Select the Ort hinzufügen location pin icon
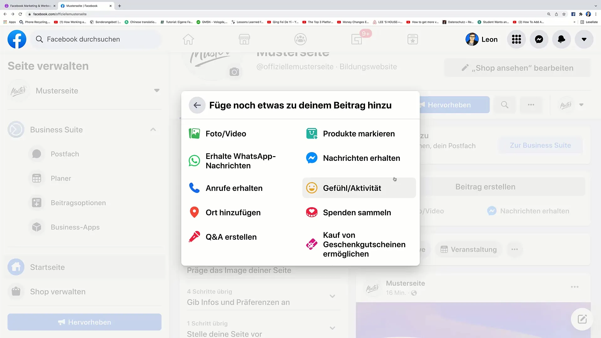The width and height of the screenshot is (601, 338). [x=194, y=212]
